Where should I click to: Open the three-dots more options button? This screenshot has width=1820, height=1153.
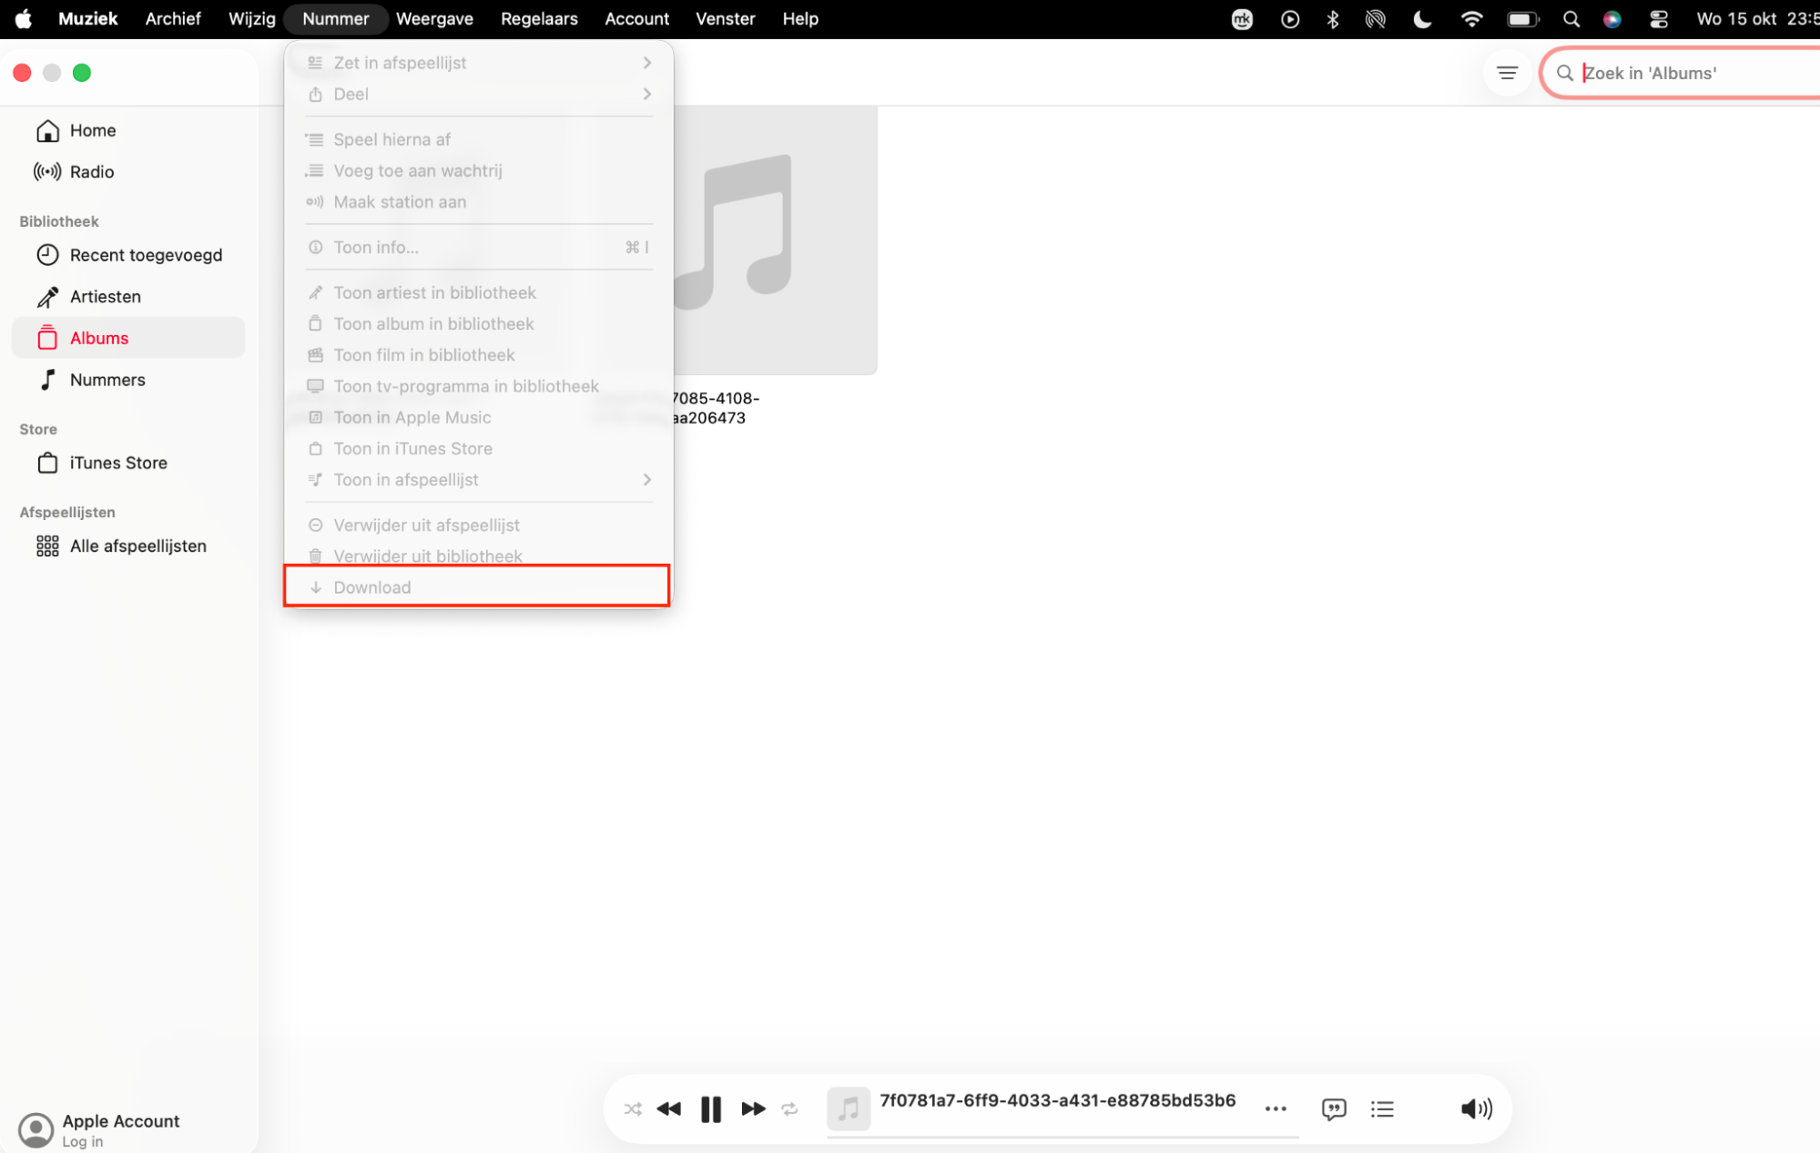(1276, 1108)
